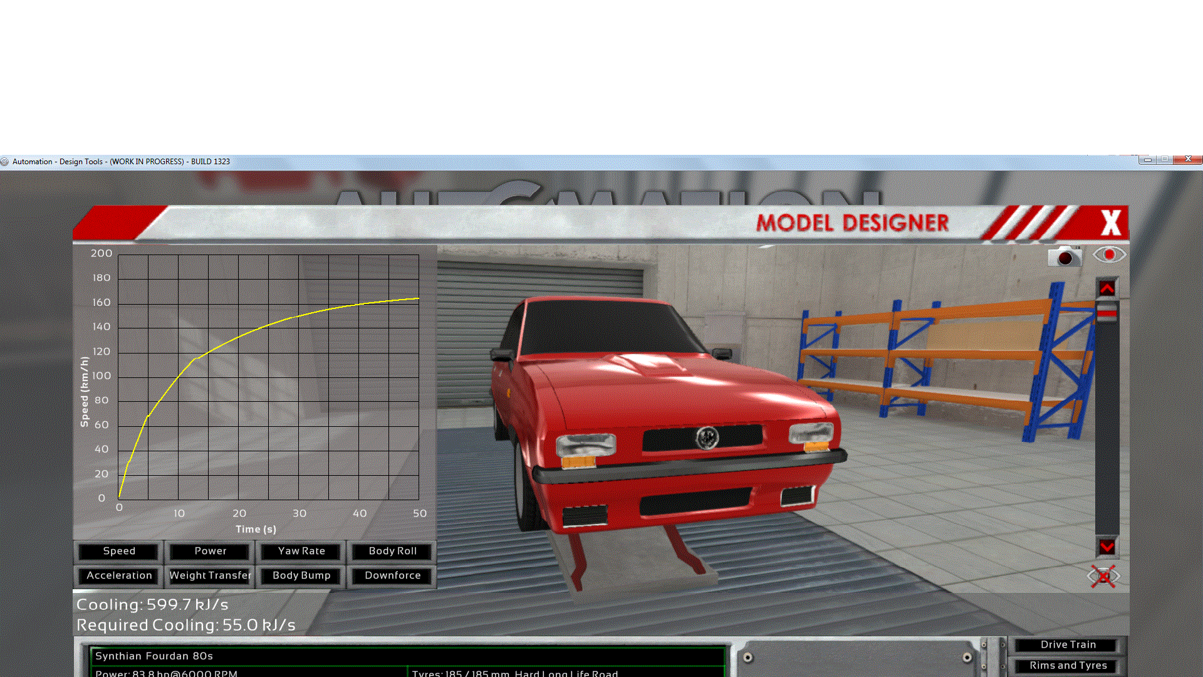Viewport: 1203px width, 677px height.
Task: Click the Required Cooling: 55.0 kJ/s readout
Action: coord(186,625)
